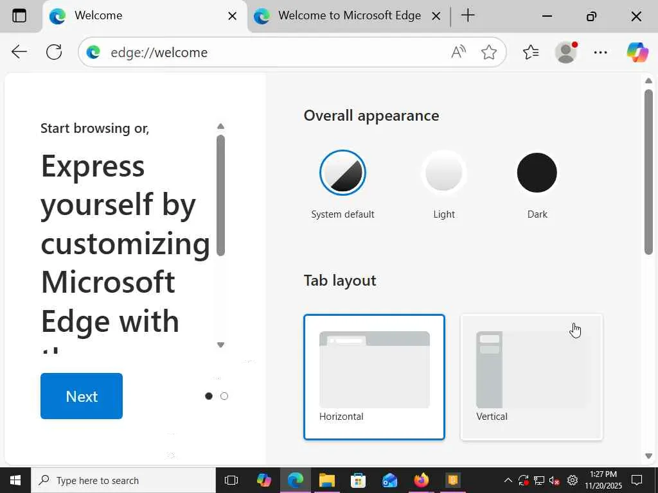This screenshot has width=658, height=493.
Task: Click the site info Edge icon in address bar
Action: (93, 53)
